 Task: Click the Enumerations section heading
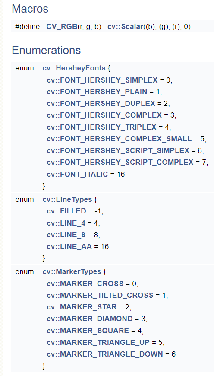click(46, 50)
